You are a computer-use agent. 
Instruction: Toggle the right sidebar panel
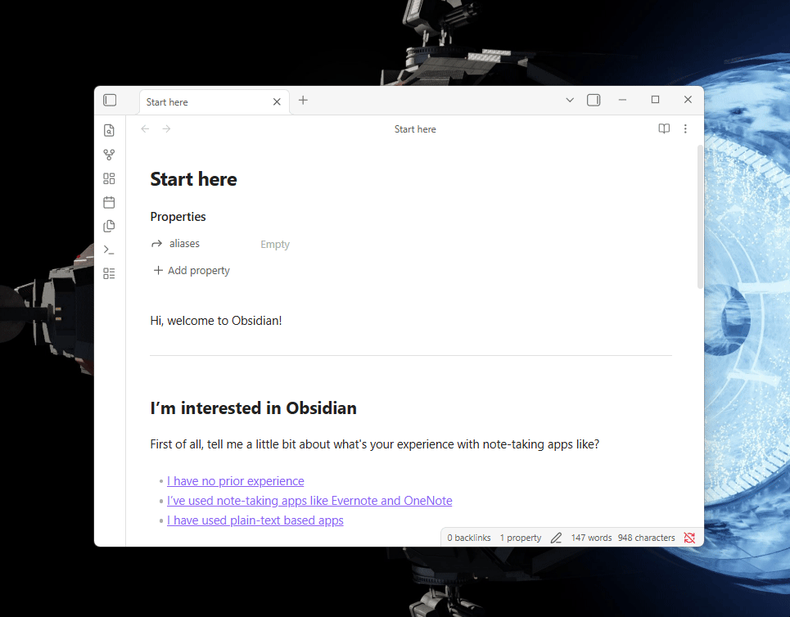click(x=594, y=100)
